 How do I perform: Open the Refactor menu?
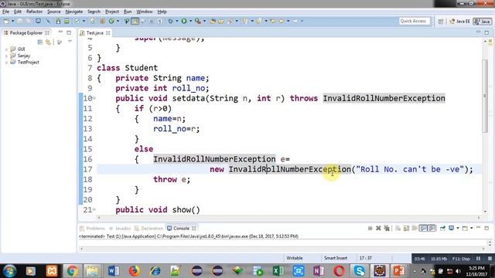pos(34,12)
